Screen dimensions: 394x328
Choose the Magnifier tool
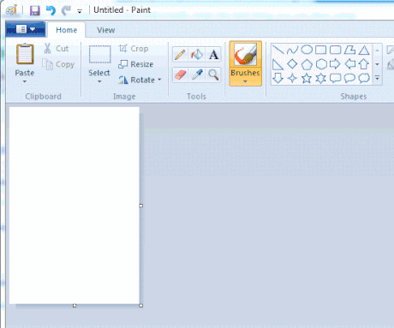tap(213, 75)
